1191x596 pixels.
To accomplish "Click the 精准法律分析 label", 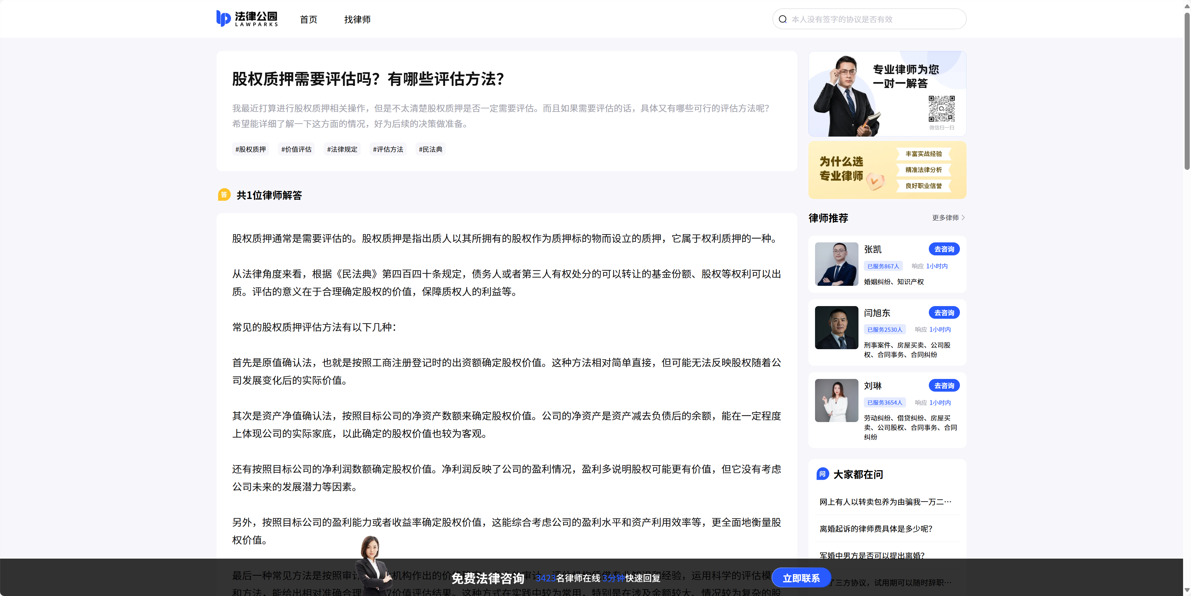I will coord(923,170).
